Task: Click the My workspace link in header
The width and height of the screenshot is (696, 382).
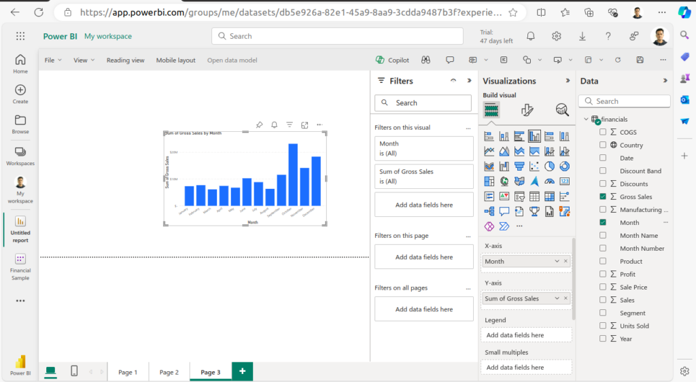Action: coord(108,36)
